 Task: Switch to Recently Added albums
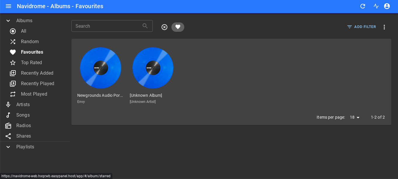37,73
